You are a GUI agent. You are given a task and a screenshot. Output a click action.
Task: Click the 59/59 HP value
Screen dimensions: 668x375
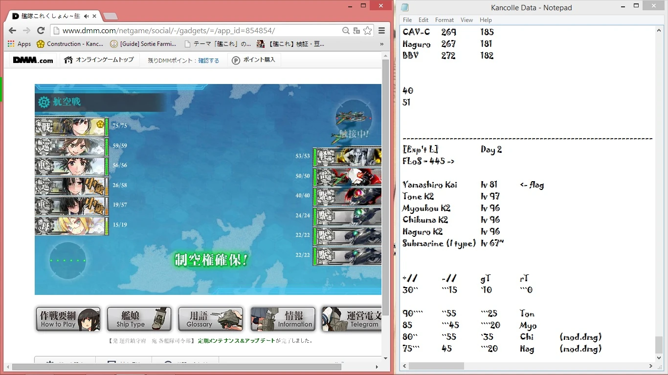120,146
